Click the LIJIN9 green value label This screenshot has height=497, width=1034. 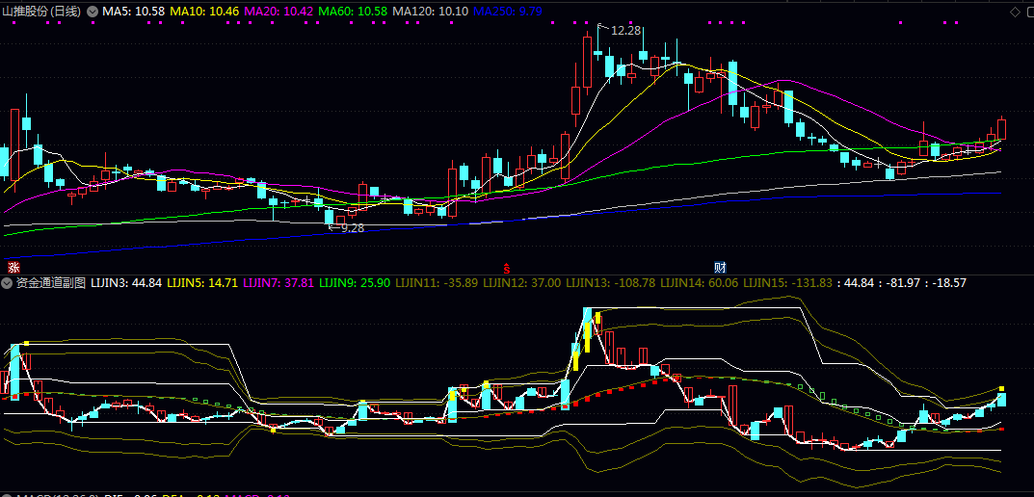tap(355, 283)
